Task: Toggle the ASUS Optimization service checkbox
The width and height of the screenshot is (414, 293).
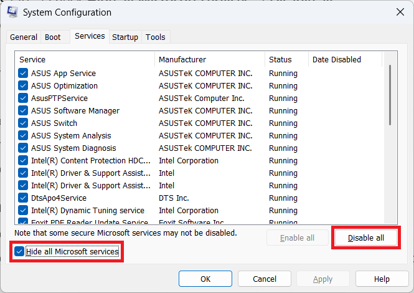Action: 24,86
